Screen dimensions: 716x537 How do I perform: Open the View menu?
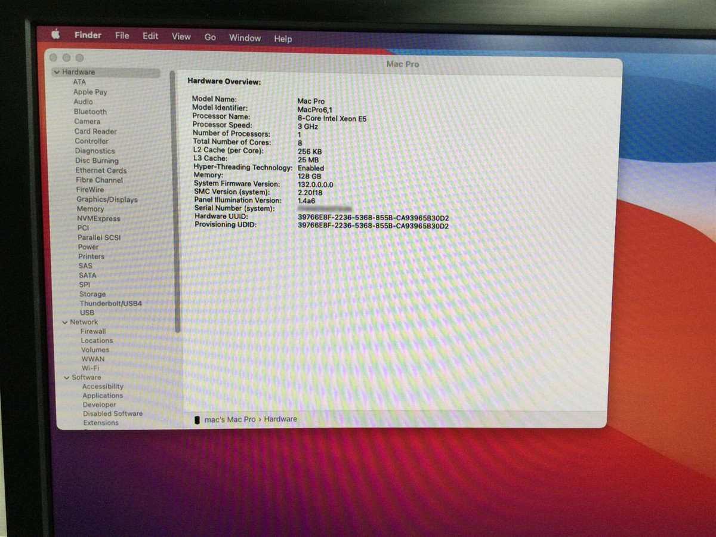[181, 36]
